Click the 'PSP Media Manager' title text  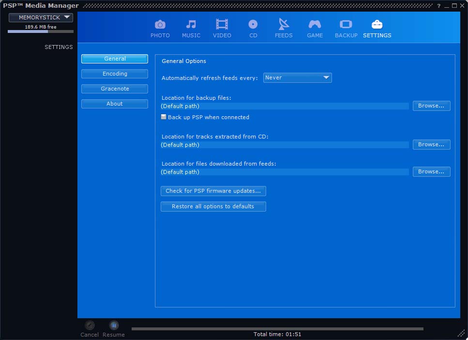tap(41, 6)
